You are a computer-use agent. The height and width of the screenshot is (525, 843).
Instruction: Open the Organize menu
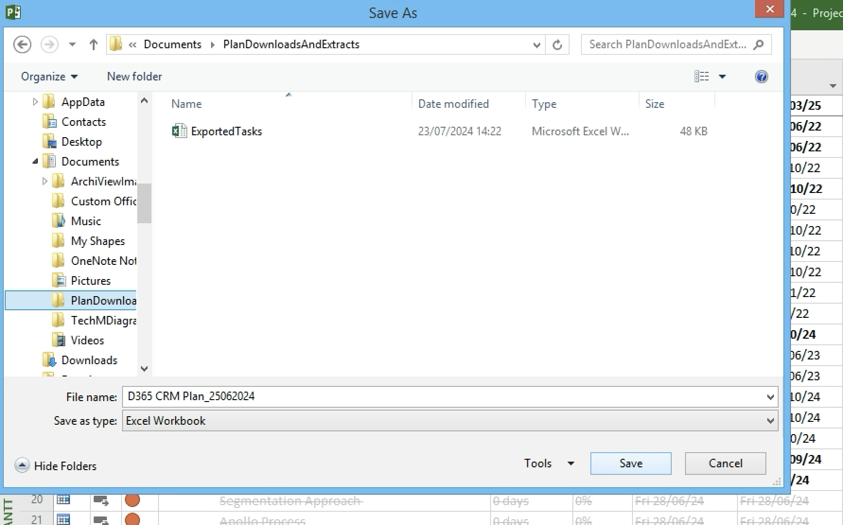[x=49, y=77]
